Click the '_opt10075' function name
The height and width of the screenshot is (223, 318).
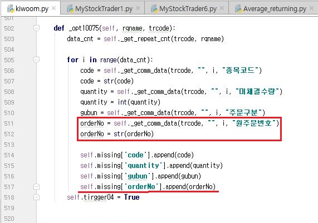[x=84, y=28]
